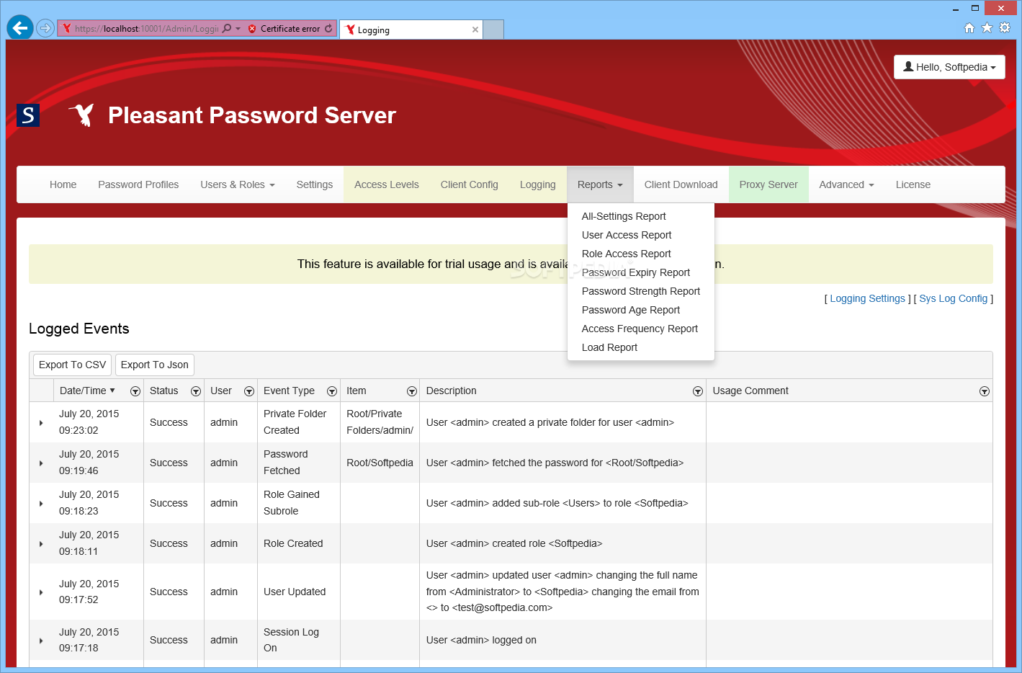Expand the User Updated row

41,592
